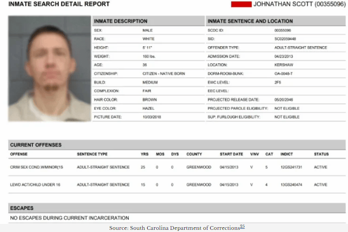Click the BUILD value MEDIUM
The width and height of the screenshot is (348, 232).
click(150, 83)
